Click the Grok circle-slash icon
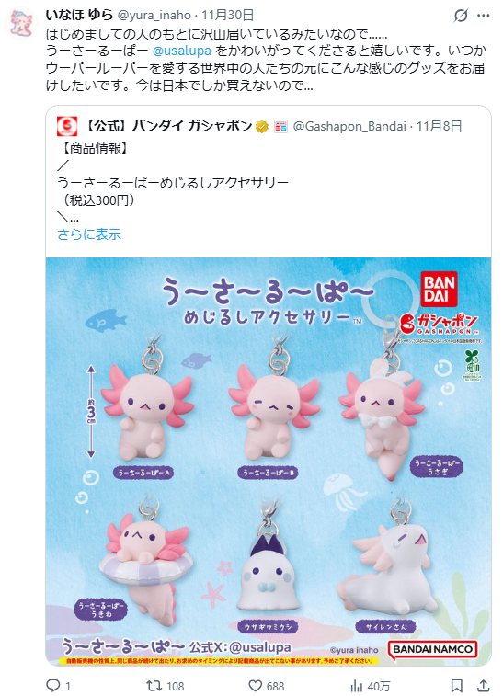Viewport: 503px width, 696px height. (x=461, y=16)
